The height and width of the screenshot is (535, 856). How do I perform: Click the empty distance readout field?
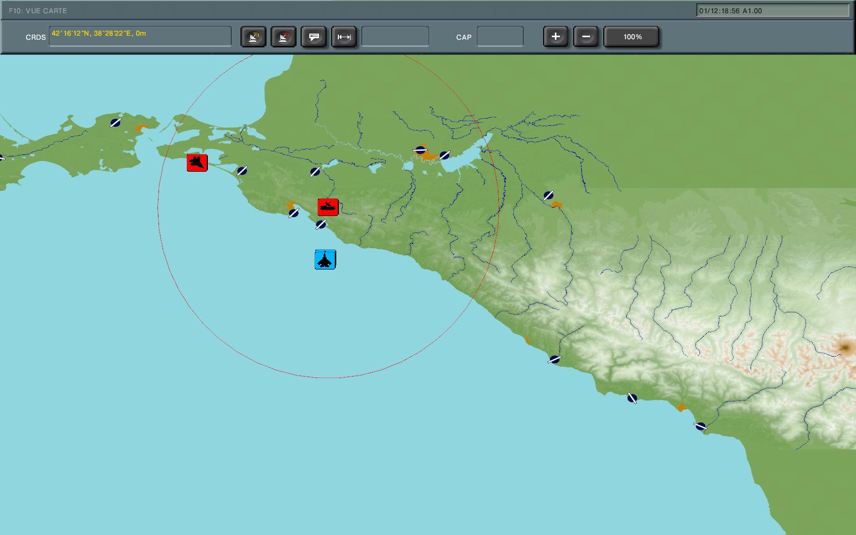(x=395, y=37)
